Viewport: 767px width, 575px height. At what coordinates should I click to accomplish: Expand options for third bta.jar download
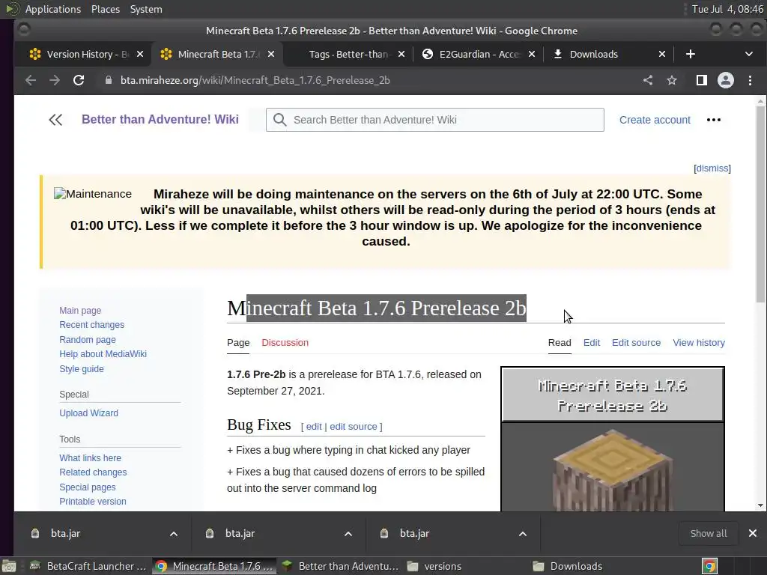point(522,533)
